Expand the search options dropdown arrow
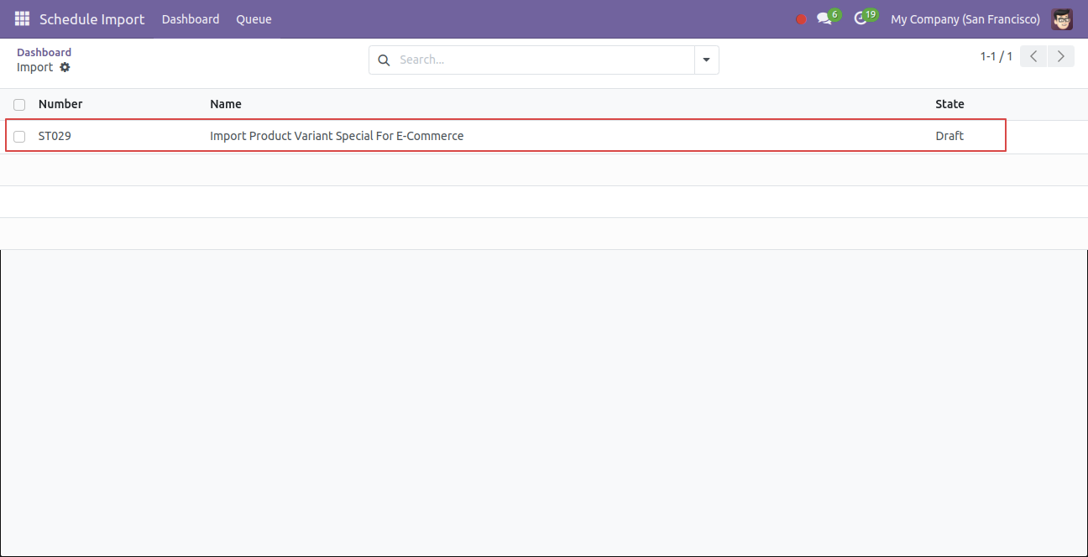Image resolution: width=1088 pixels, height=557 pixels. click(x=706, y=60)
